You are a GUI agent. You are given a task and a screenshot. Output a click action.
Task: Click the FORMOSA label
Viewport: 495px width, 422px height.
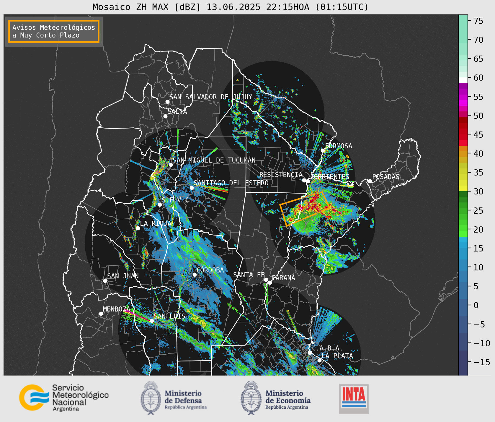click(x=339, y=146)
